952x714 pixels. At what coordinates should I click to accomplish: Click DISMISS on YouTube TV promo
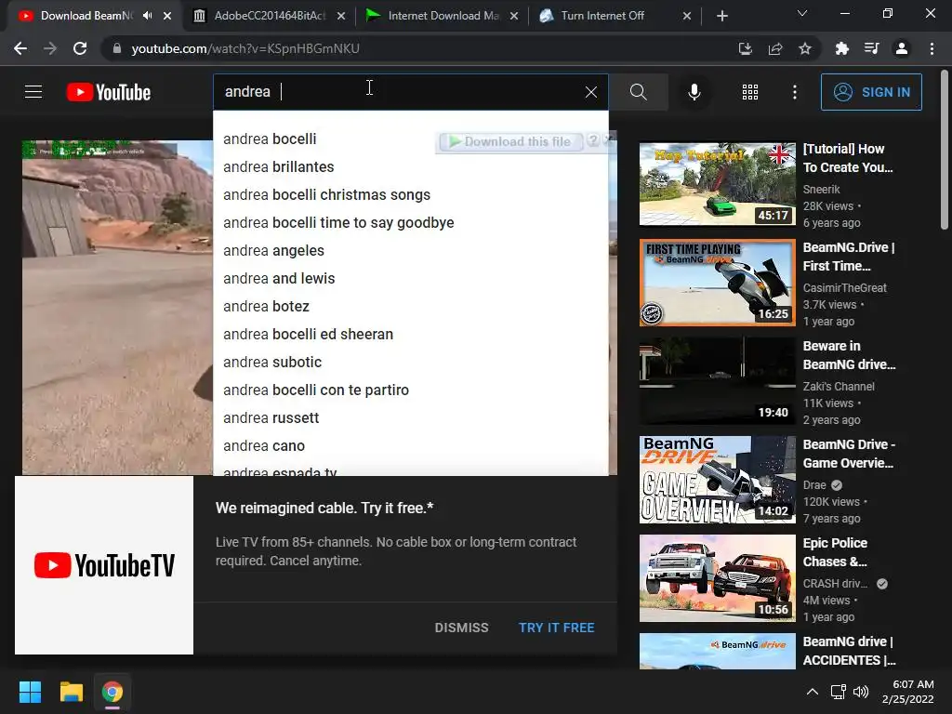click(x=461, y=628)
